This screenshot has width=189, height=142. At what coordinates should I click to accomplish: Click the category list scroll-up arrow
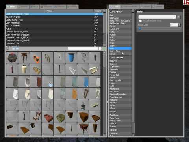click(104, 11)
